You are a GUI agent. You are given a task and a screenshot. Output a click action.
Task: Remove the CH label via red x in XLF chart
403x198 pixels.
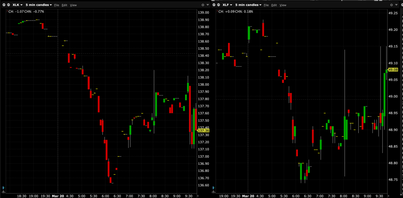coord(217,11)
